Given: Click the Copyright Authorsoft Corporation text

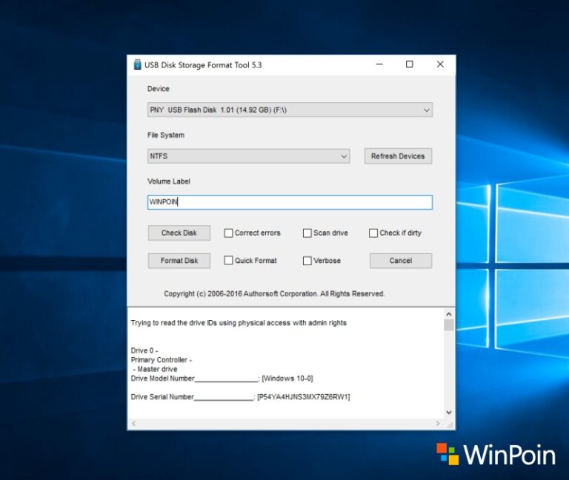Looking at the screenshot, I should coord(274,293).
